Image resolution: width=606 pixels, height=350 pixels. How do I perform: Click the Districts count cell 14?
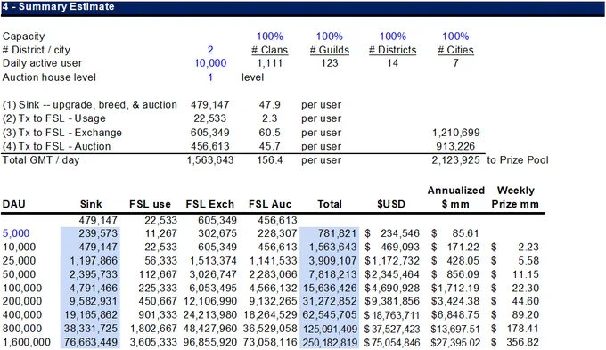click(393, 63)
